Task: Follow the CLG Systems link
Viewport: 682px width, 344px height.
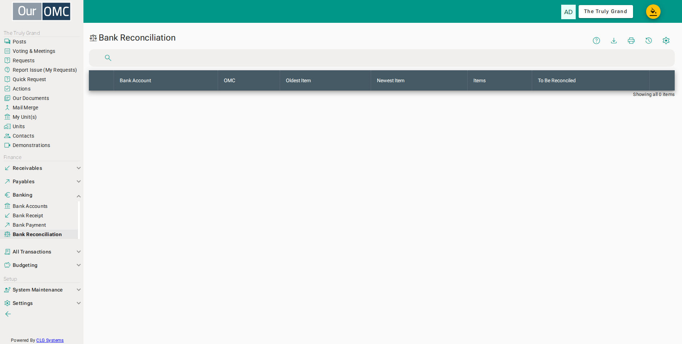Action: [50, 340]
